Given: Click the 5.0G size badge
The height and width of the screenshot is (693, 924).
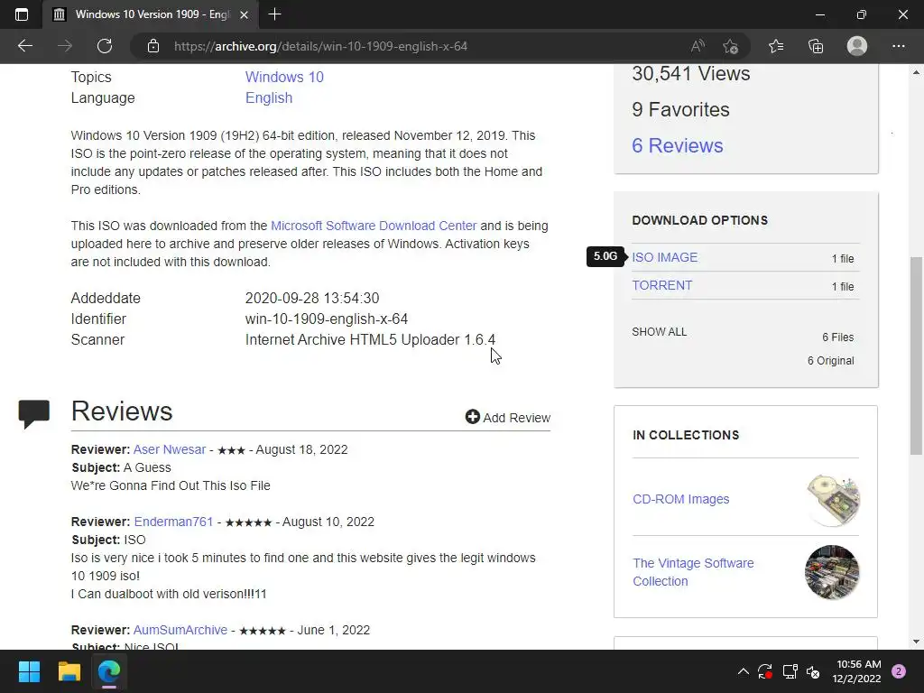Looking at the screenshot, I should tap(605, 256).
